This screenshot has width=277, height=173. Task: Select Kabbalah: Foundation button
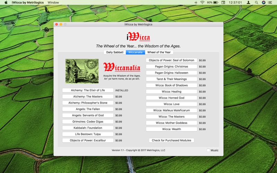pyautogui.click(x=88, y=128)
